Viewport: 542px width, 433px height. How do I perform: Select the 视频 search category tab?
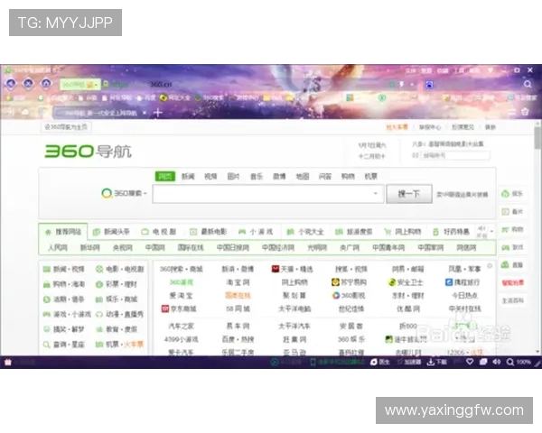tap(210, 177)
